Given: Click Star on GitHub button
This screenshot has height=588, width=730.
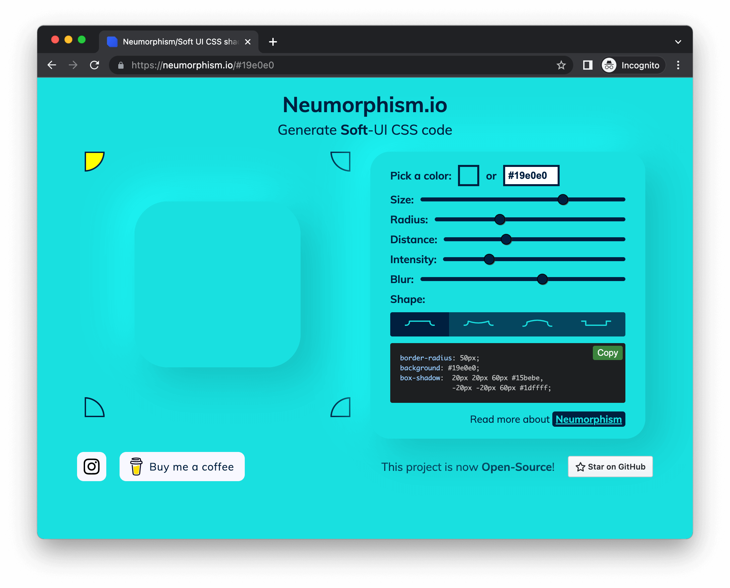Looking at the screenshot, I should [x=610, y=467].
